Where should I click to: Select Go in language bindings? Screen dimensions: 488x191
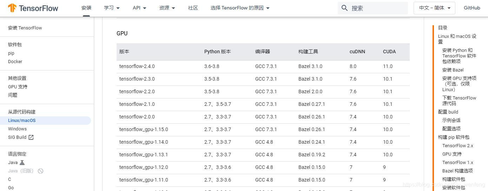tap(11, 188)
